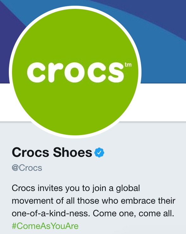Click the white strip left of avatar

6,102
